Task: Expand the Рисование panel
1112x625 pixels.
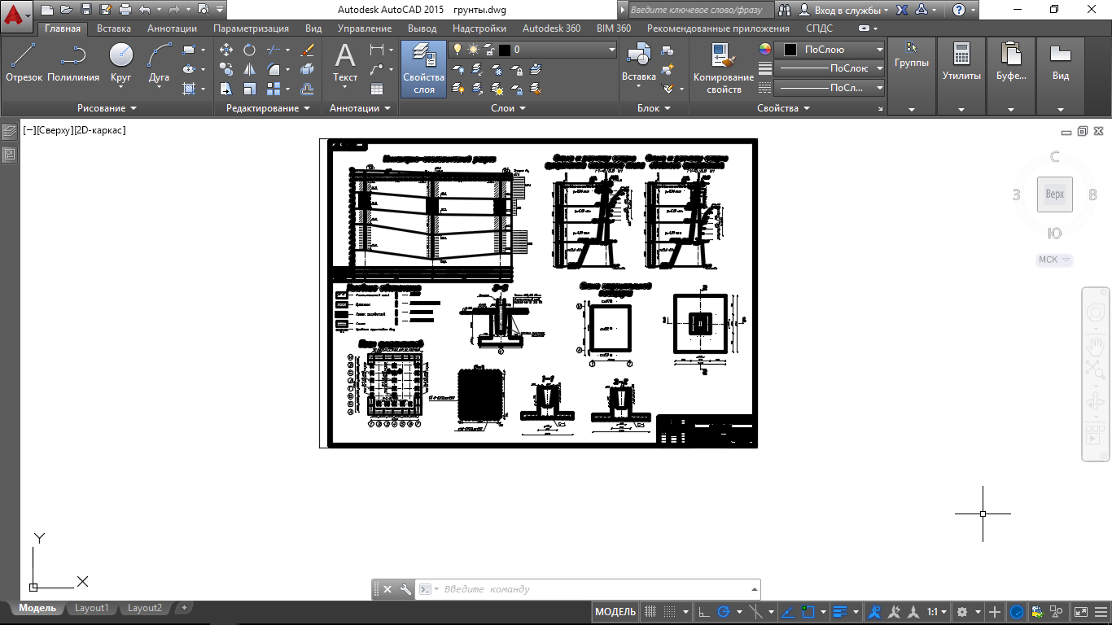Action: [107, 108]
